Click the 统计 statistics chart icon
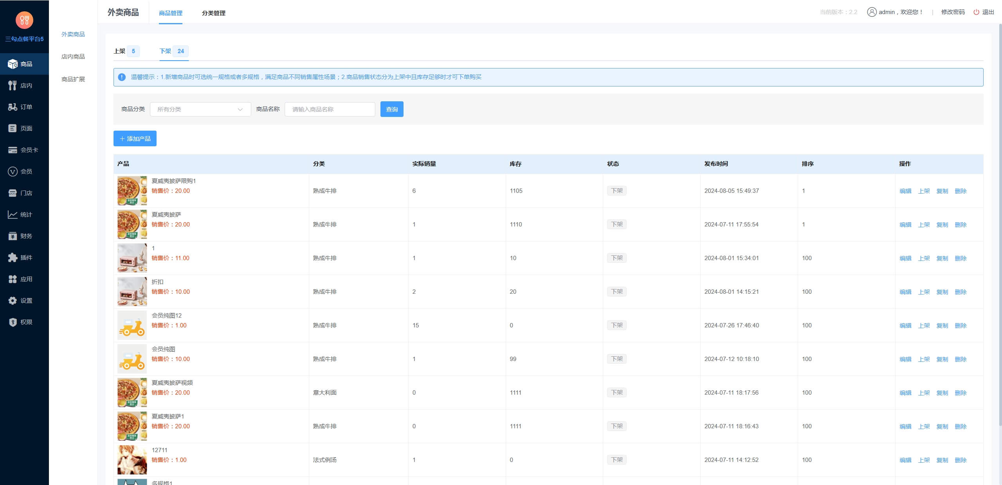This screenshot has height=485, width=1002. pyautogui.click(x=24, y=214)
